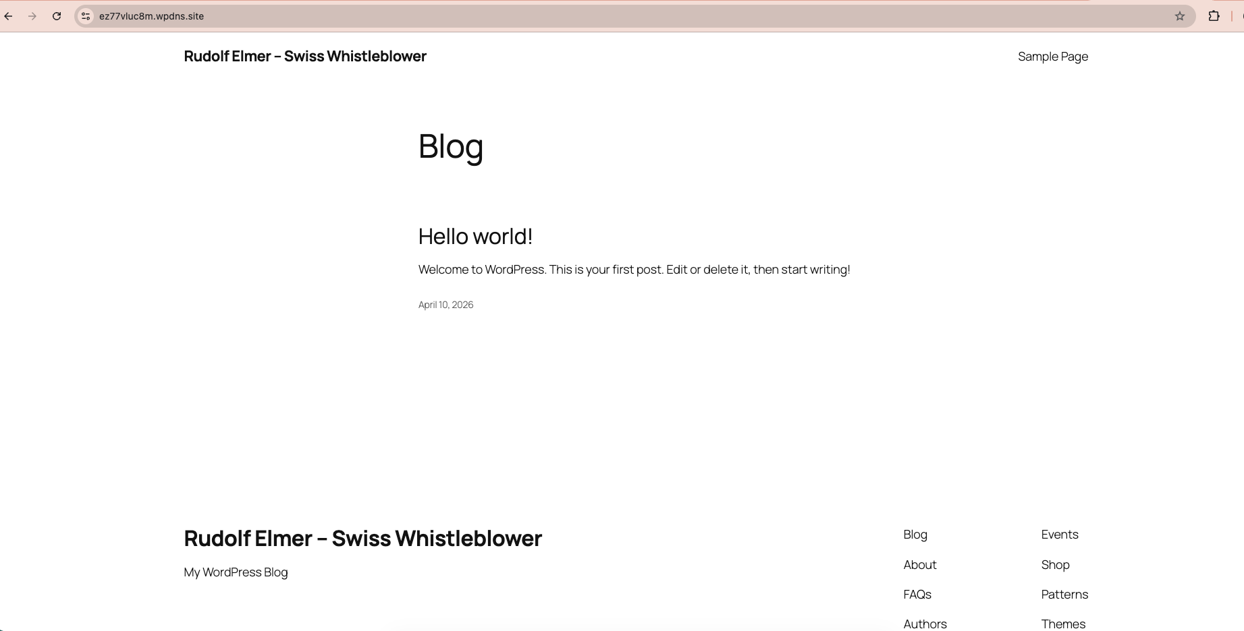Open the Sample Page menu item
Screen dimensions: 1244x631
(x=1052, y=57)
